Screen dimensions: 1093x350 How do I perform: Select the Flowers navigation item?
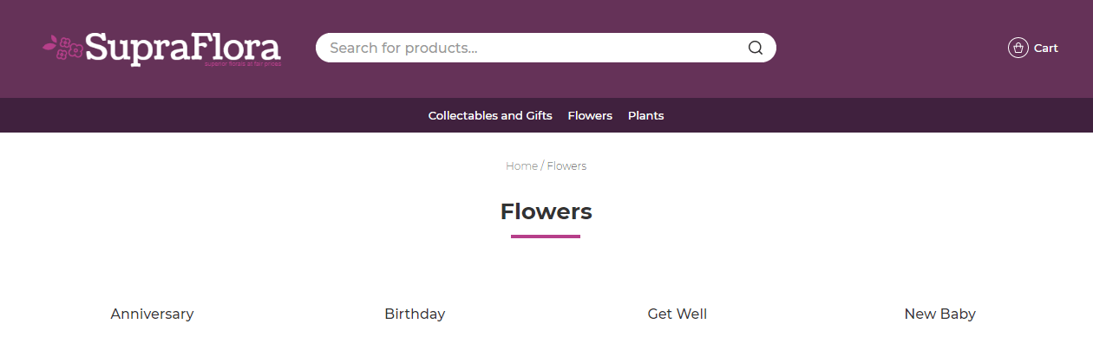[x=590, y=115]
